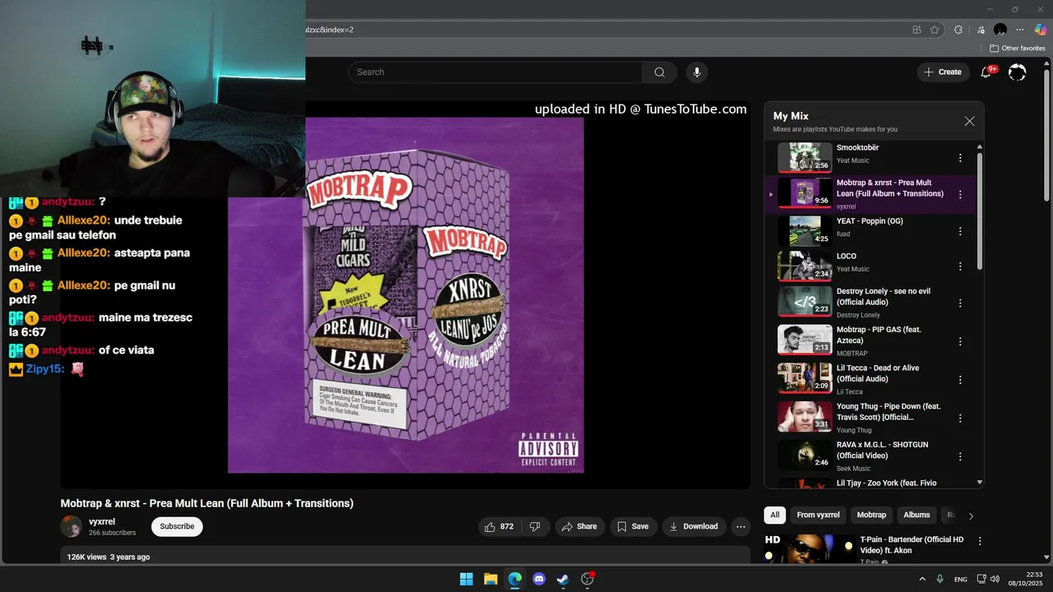Play Lil Tecca - Dead or Alive thumbnail
Viewport: 1053px width, 592px height.
pos(805,378)
